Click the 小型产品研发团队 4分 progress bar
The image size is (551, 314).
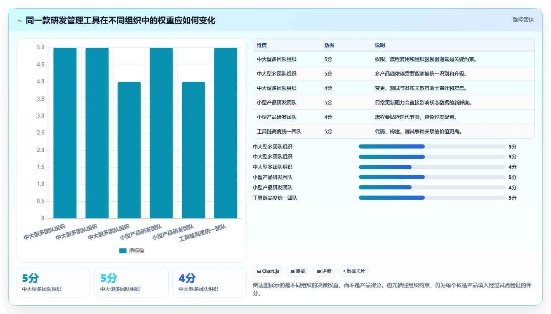click(x=432, y=187)
